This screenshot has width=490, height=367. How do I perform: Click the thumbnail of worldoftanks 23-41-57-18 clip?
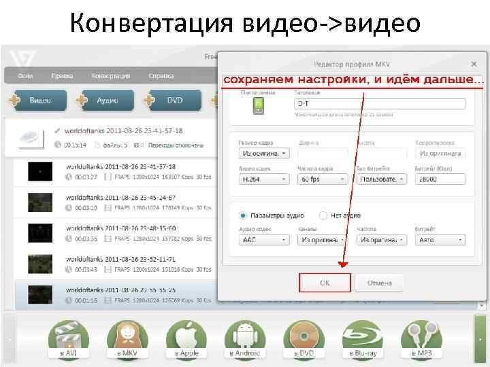[40, 171]
